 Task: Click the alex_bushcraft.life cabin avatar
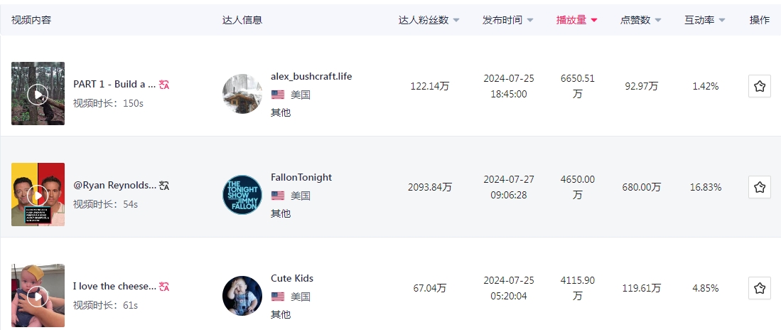pyautogui.click(x=242, y=94)
